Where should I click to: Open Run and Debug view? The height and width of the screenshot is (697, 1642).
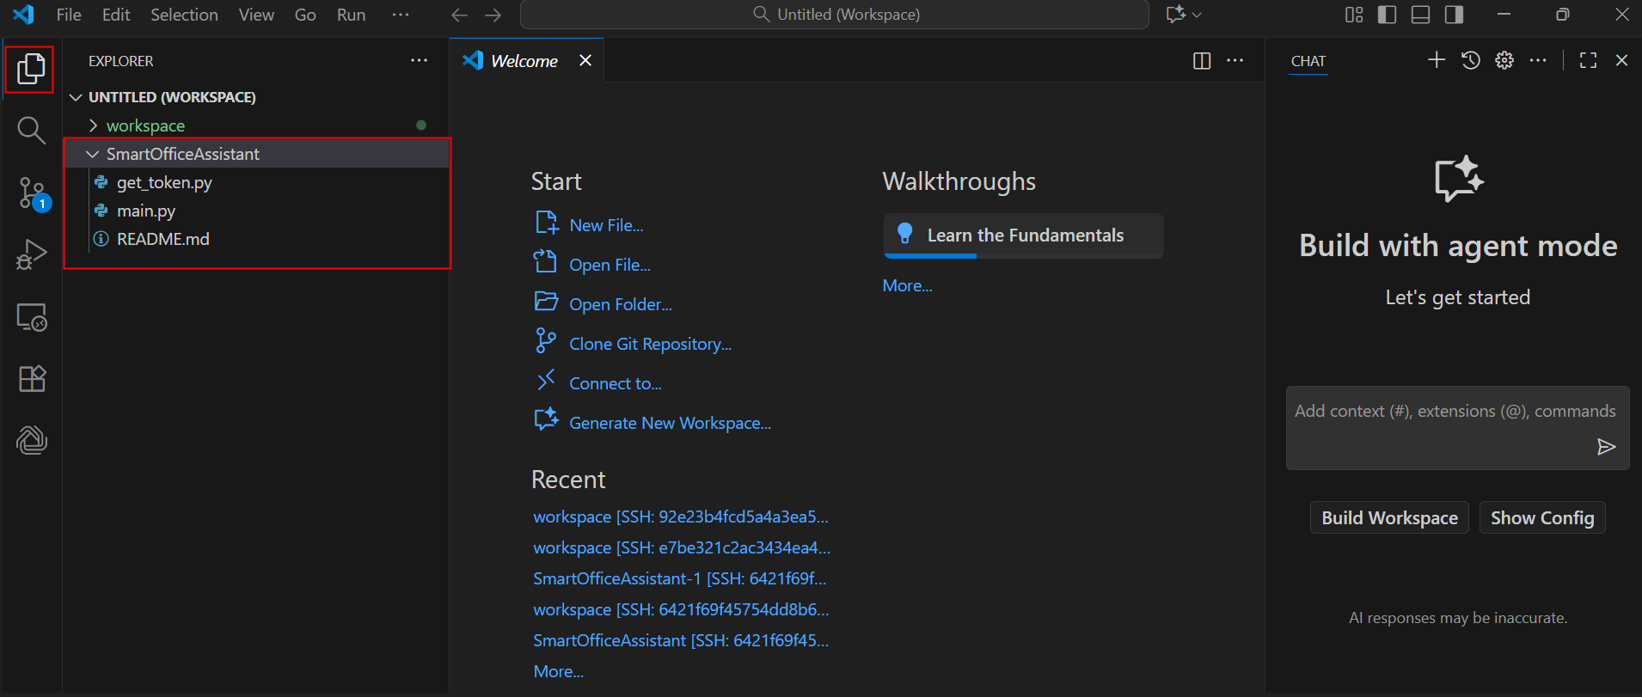click(32, 254)
